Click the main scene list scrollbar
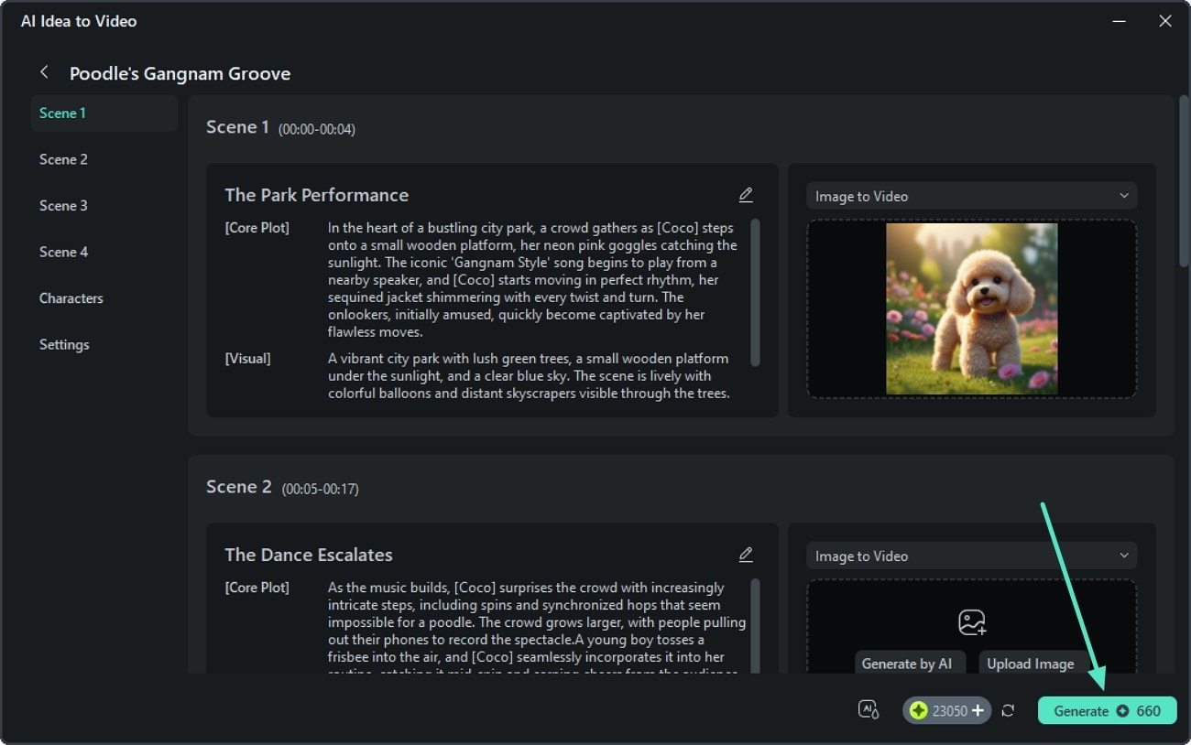Image resolution: width=1191 pixels, height=745 pixels. pyautogui.click(x=1183, y=180)
